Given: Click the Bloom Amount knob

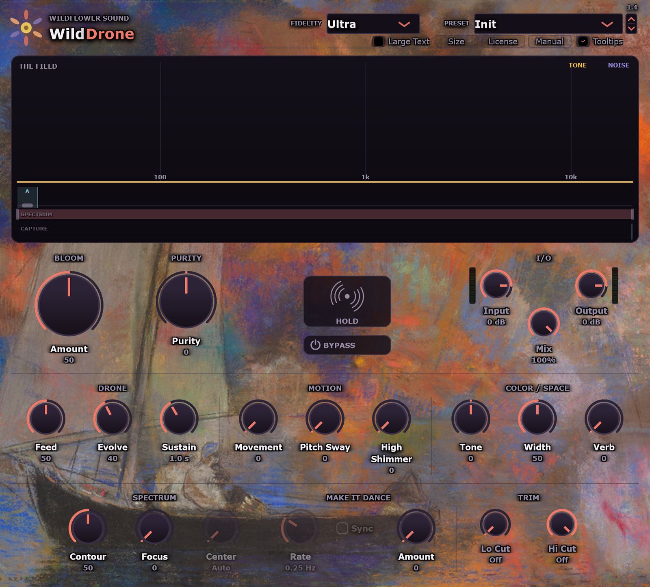Looking at the screenshot, I should click(69, 304).
